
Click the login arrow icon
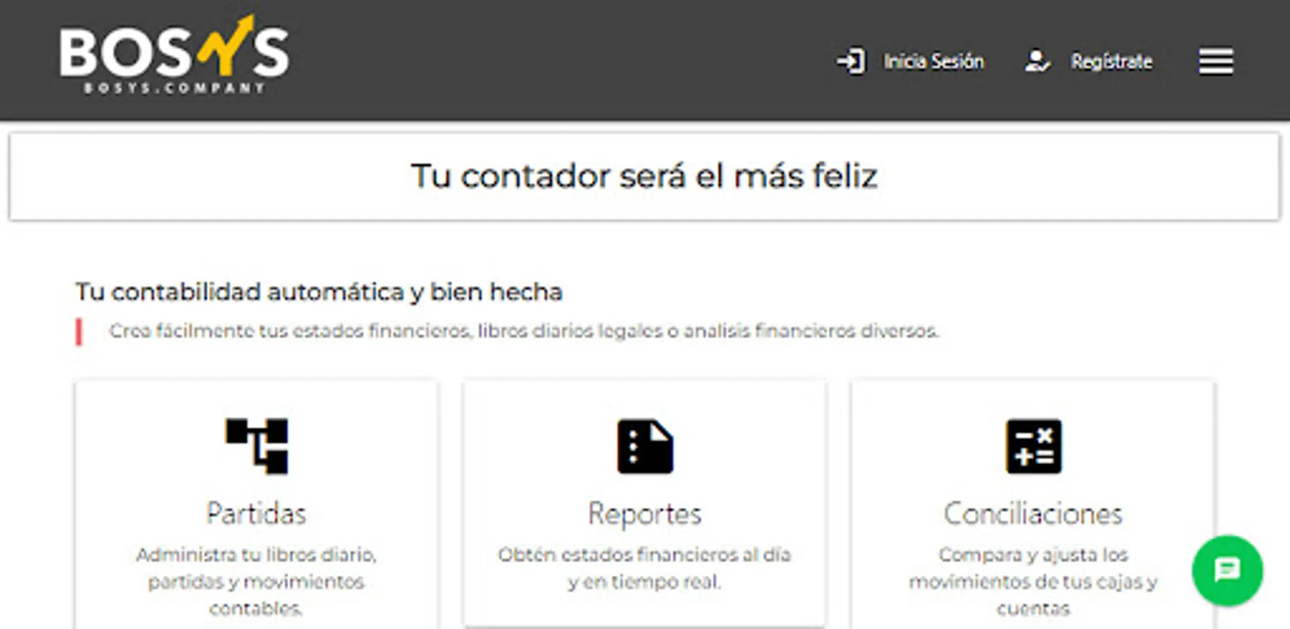pos(851,62)
